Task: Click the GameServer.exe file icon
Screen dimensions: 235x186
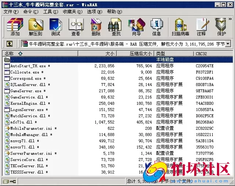Action: click(7, 91)
